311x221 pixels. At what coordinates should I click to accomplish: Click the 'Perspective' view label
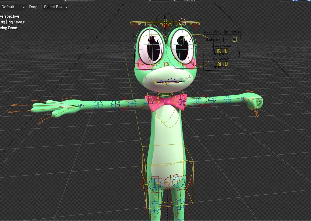tap(9, 16)
